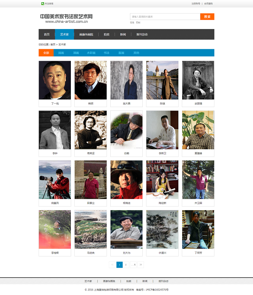Filter artists by the 国画 tab
The width and height of the screenshot is (253, 295).
click(x=61, y=53)
